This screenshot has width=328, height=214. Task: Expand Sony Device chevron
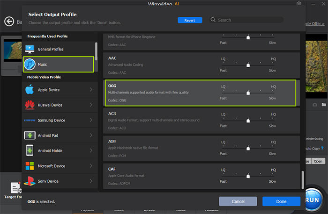tap(91, 181)
